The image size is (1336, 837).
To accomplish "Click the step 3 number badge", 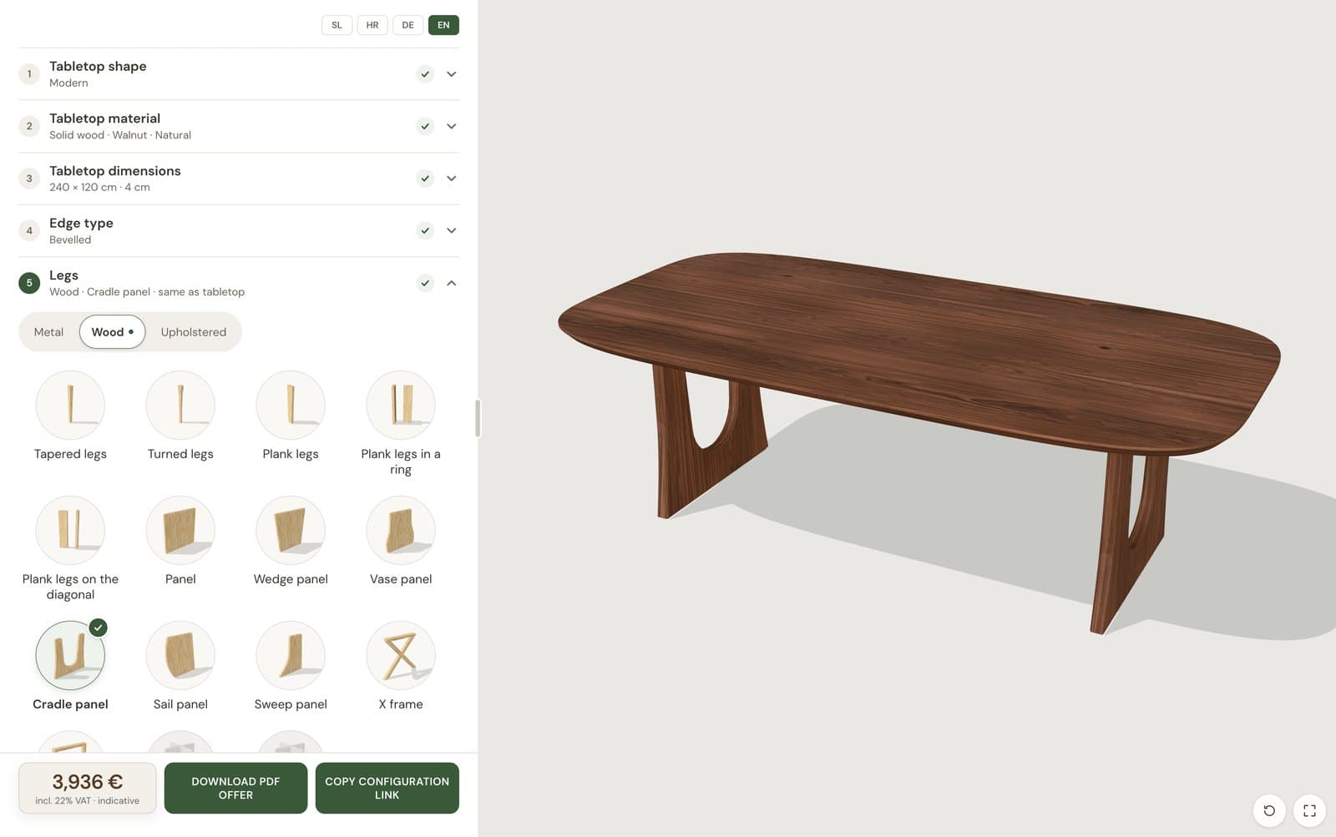I will point(29,179).
